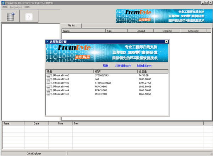Select the PhysicalDrive2 disk icon

point(48,83)
